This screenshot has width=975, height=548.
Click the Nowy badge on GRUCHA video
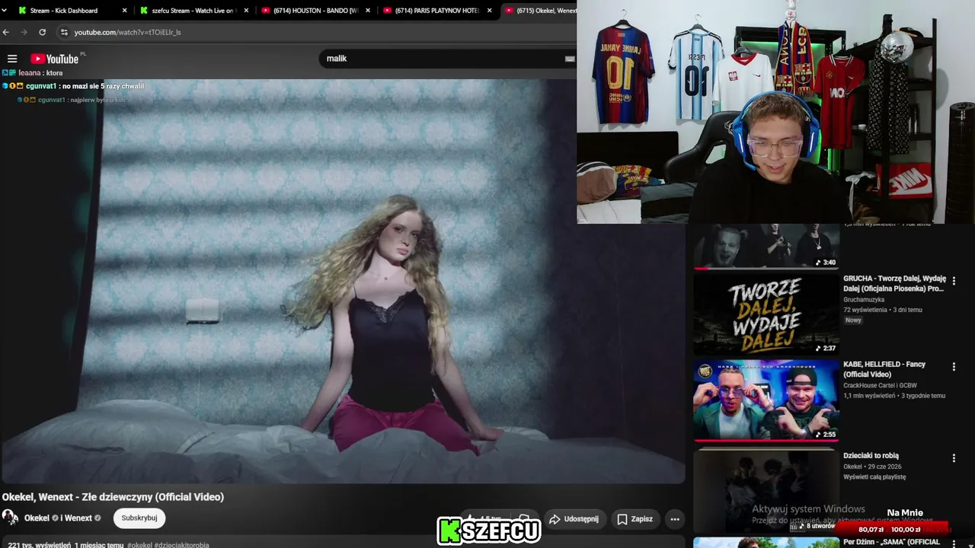(853, 320)
